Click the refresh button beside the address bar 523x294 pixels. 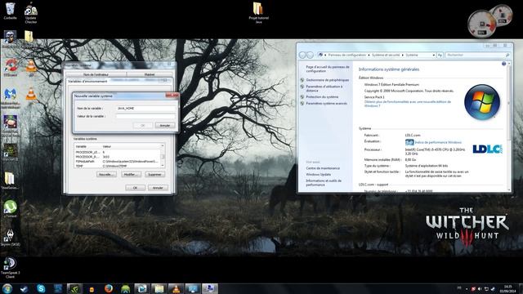pos(440,55)
